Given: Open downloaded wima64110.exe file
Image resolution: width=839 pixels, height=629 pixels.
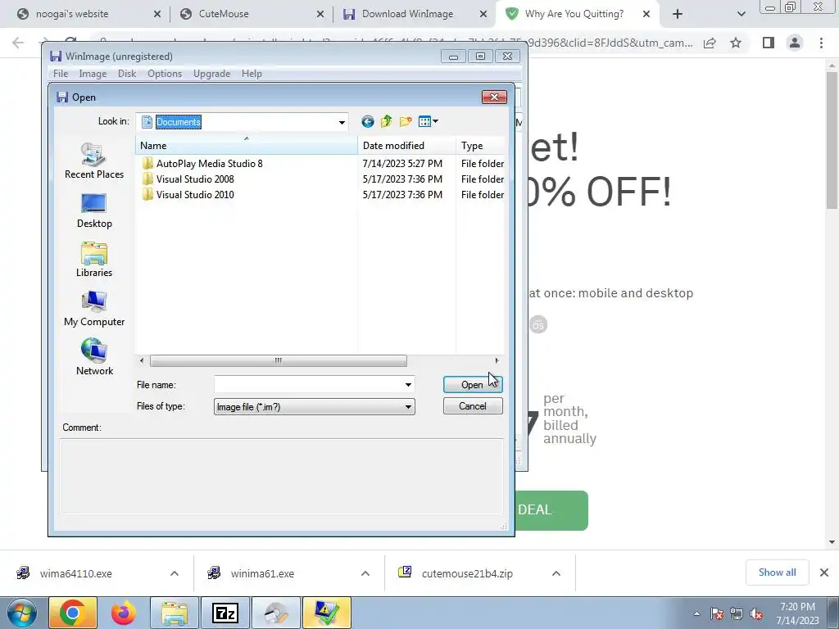Looking at the screenshot, I should pyautogui.click(x=76, y=573).
